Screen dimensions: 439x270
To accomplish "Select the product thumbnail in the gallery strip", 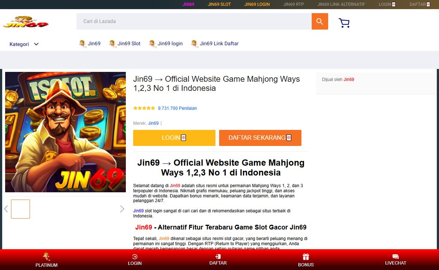I will tap(20, 209).
